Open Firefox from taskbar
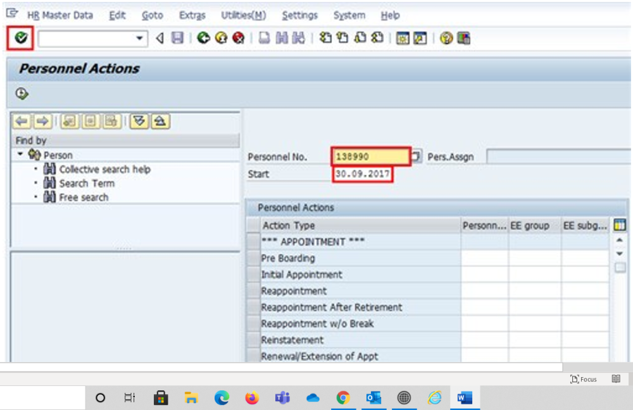Viewport: 633px width, 410px height. (x=252, y=398)
